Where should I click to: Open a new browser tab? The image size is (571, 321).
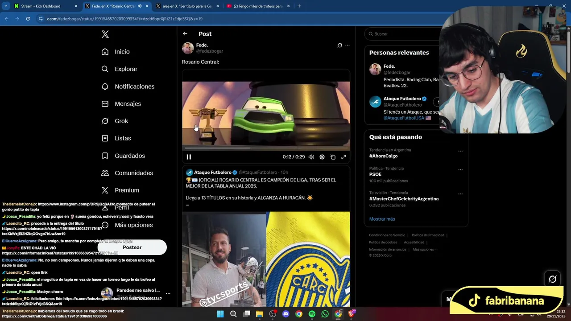(x=299, y=6)
